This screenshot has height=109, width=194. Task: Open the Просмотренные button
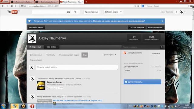[92, 12]
